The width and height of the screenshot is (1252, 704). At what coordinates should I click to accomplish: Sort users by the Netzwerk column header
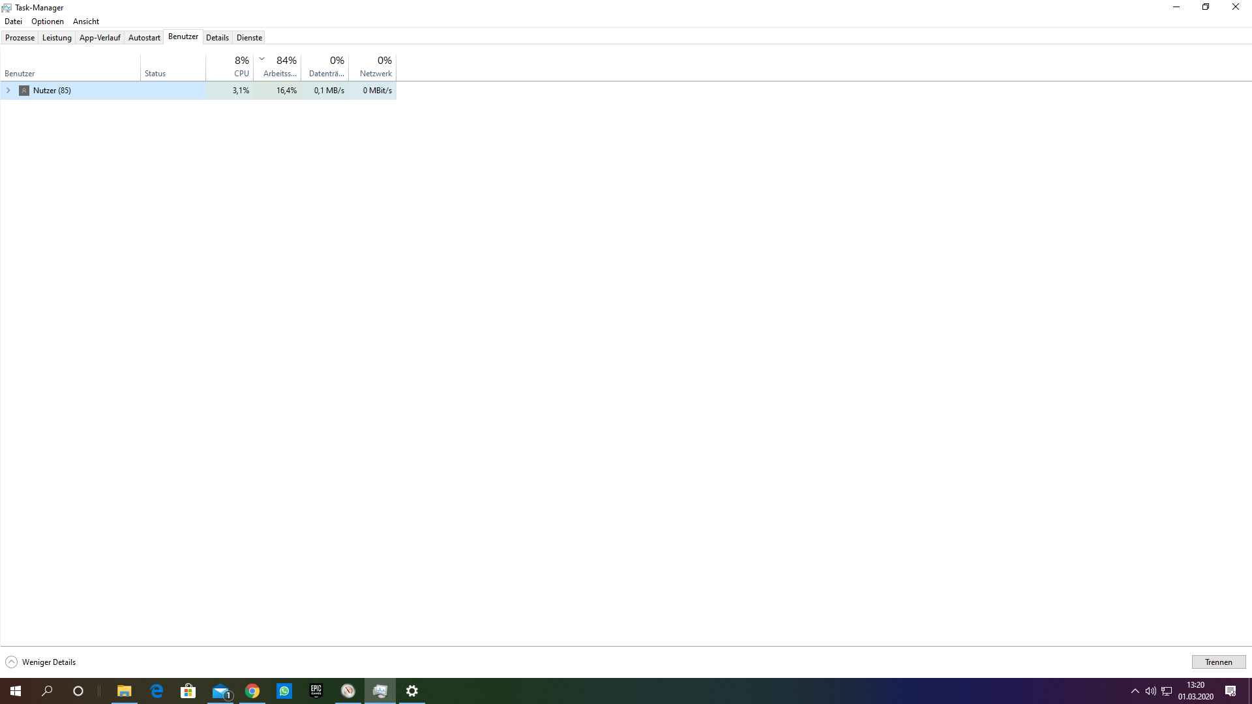(376, 66)
